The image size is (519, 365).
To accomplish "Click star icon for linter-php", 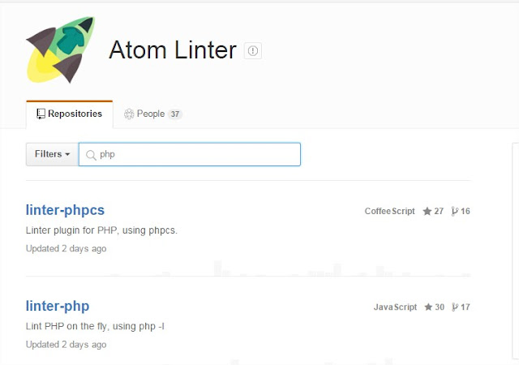I will point(427,307).
